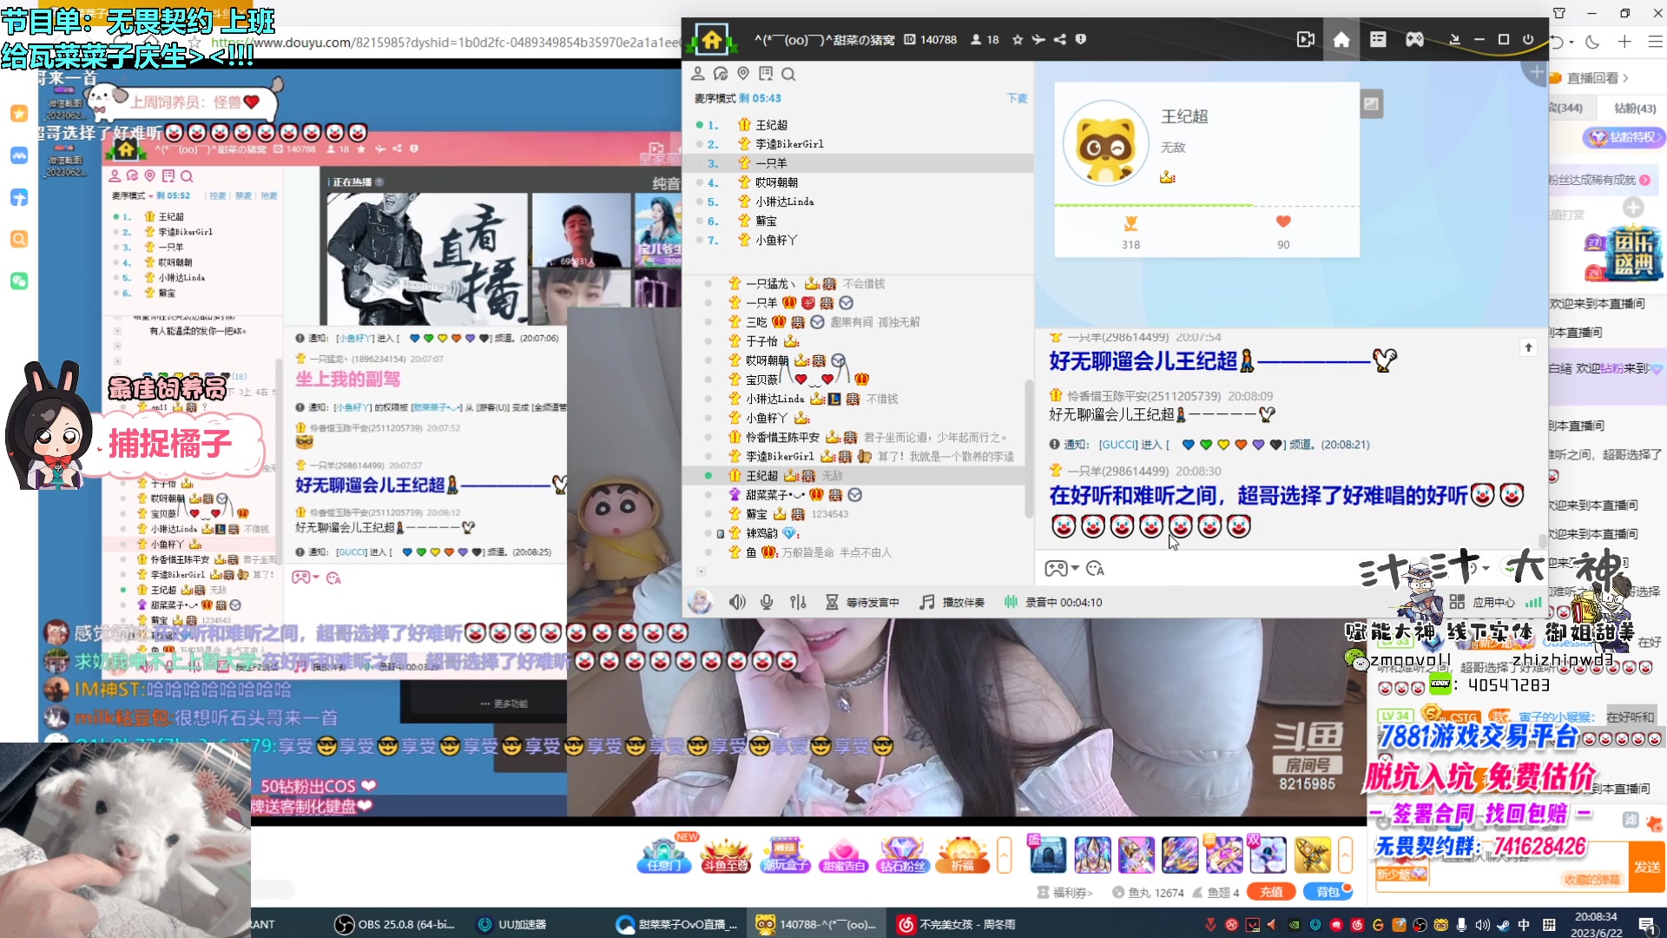
Task: Click the heart icon above 90
Action: (x=1283, y=222)
